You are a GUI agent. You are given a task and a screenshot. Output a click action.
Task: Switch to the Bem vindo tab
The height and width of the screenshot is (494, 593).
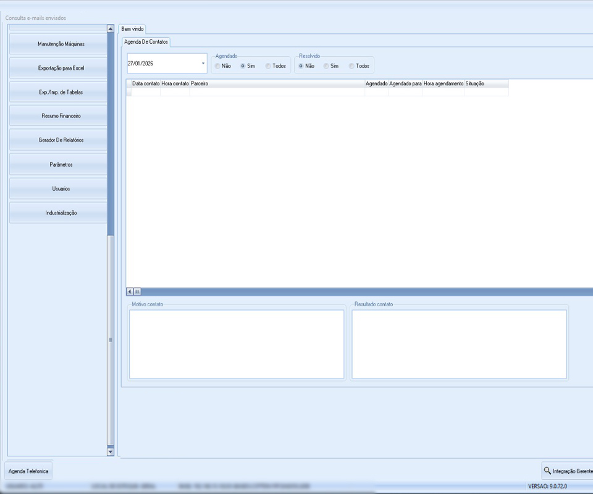[x=132, y=29]
